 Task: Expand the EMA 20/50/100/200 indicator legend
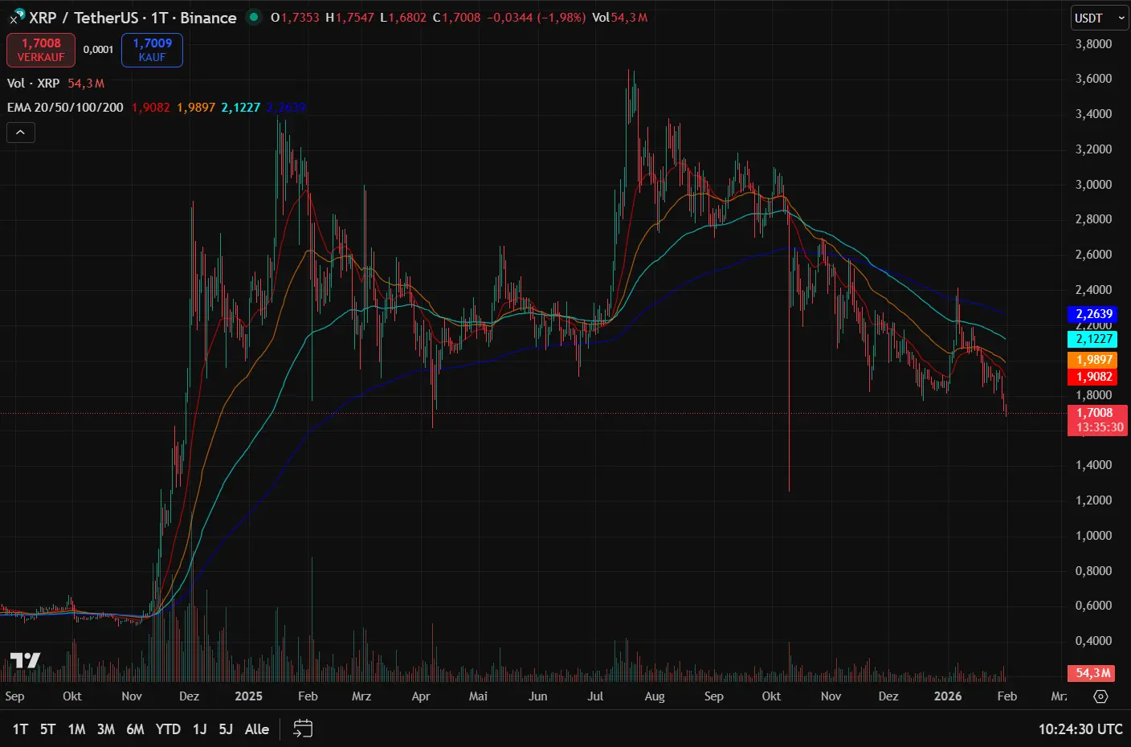click(64, 106)
